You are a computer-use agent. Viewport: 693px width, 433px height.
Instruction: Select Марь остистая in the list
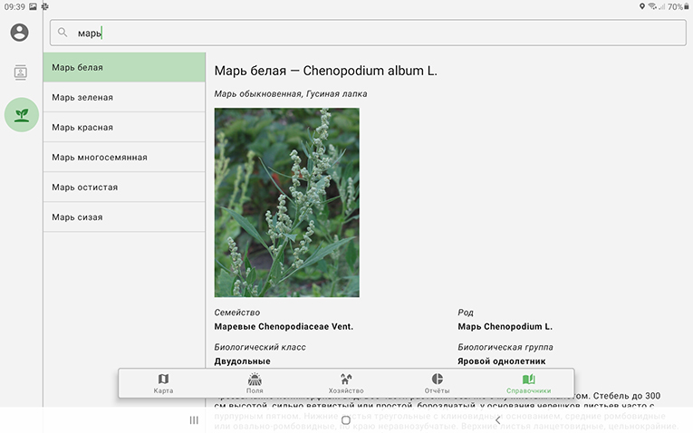coord(124,188)
